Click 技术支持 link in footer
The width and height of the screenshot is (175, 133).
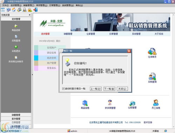pyautogui.click(x=148, y=122)
